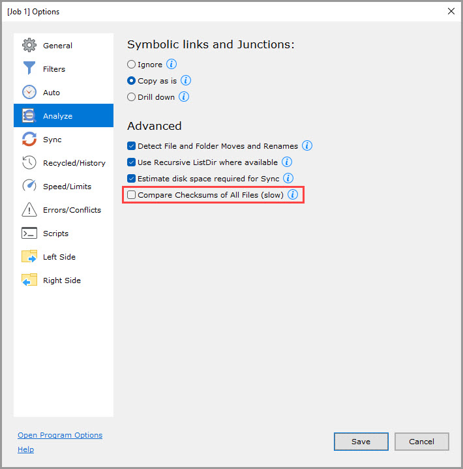Click the Filters funnel icon
The image size is (463, 469).
pyautogui.click(x=29, y=69)
